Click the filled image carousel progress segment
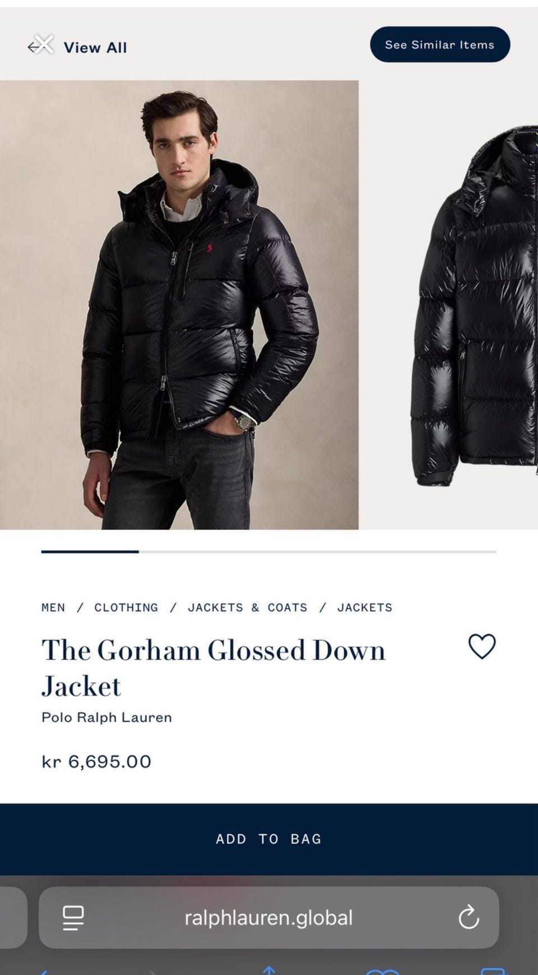The image size is (538, 975). [90, 551]
